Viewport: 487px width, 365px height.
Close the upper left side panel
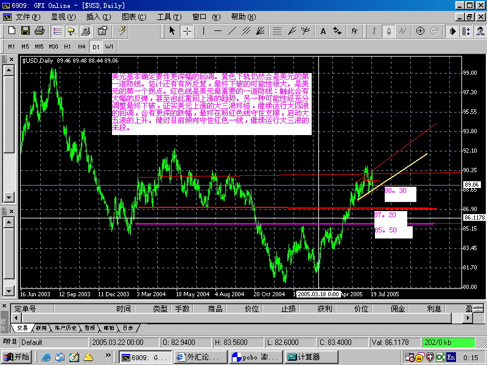pos(12,59)
